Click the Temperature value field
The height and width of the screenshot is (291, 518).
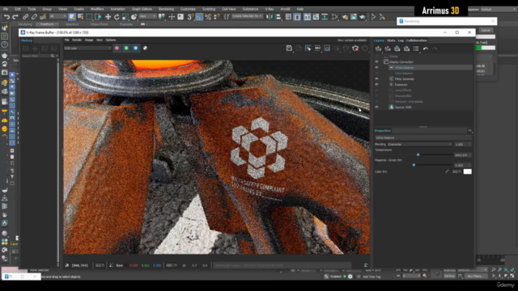point(462,154)
